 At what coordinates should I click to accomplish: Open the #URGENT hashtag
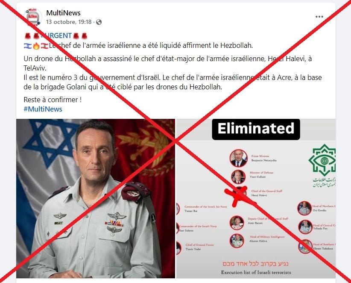(56, 35)
